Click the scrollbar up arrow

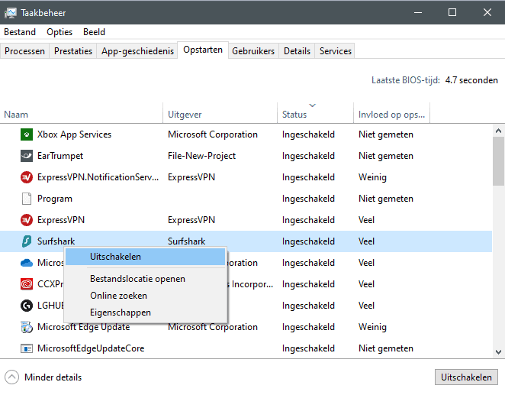point(498,131)
